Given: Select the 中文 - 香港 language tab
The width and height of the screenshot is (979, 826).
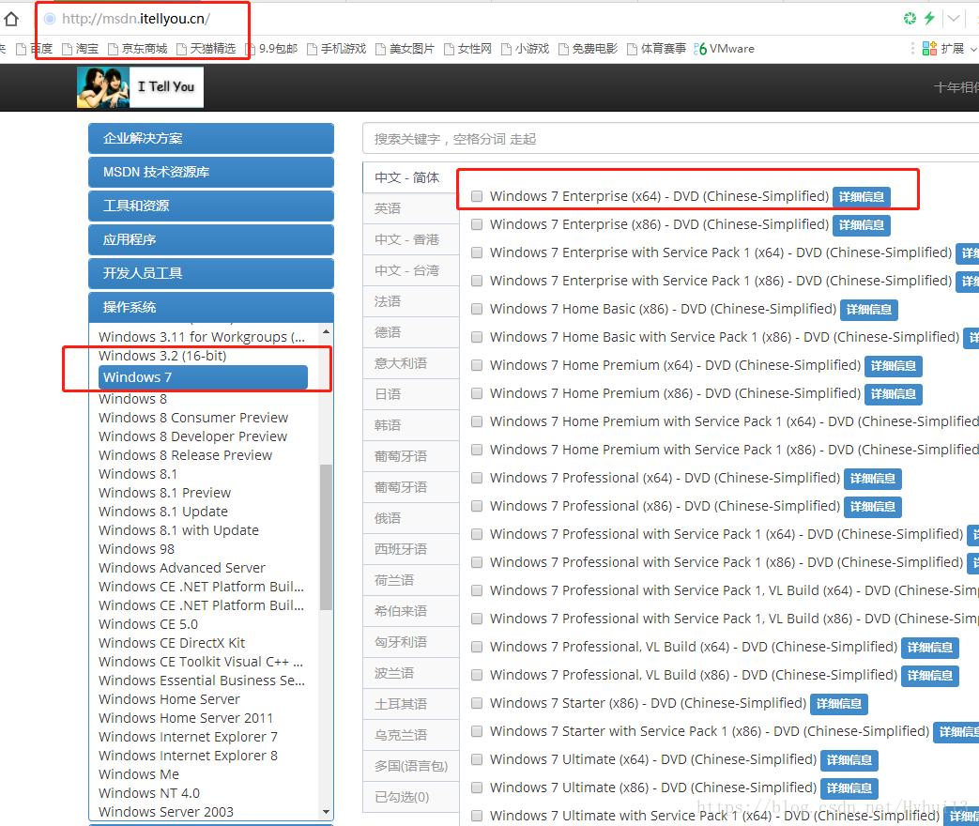Looking at the screenshot, I should tap(410, 239).
